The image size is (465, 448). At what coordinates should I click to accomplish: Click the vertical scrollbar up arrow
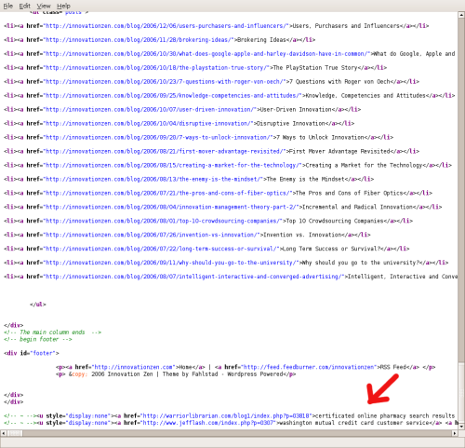pyautogui.click(x=461, y=15)
